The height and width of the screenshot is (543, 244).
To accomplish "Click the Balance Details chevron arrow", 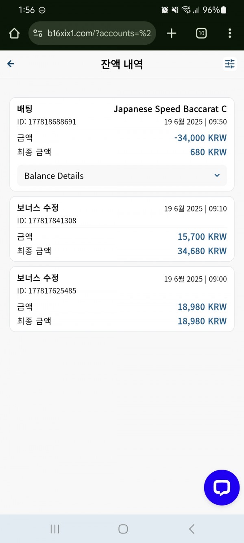I will point(217,176).
